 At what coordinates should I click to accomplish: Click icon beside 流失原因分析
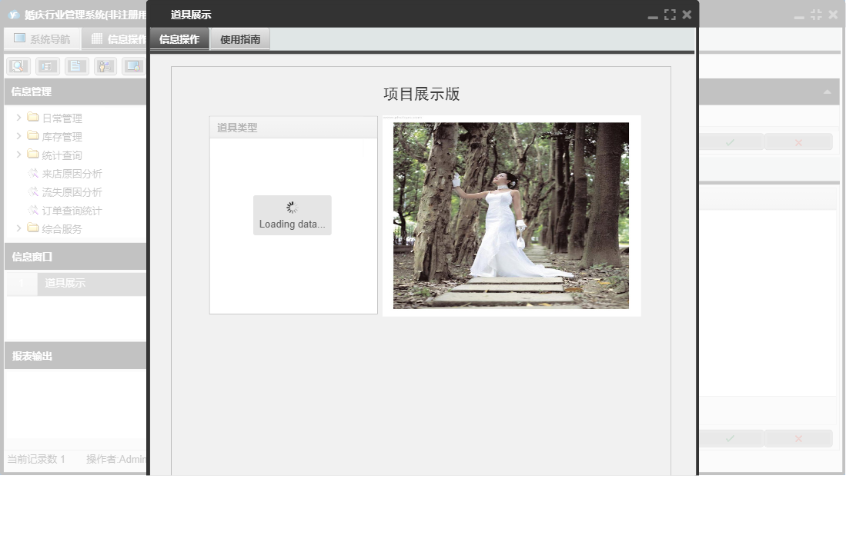33,191
